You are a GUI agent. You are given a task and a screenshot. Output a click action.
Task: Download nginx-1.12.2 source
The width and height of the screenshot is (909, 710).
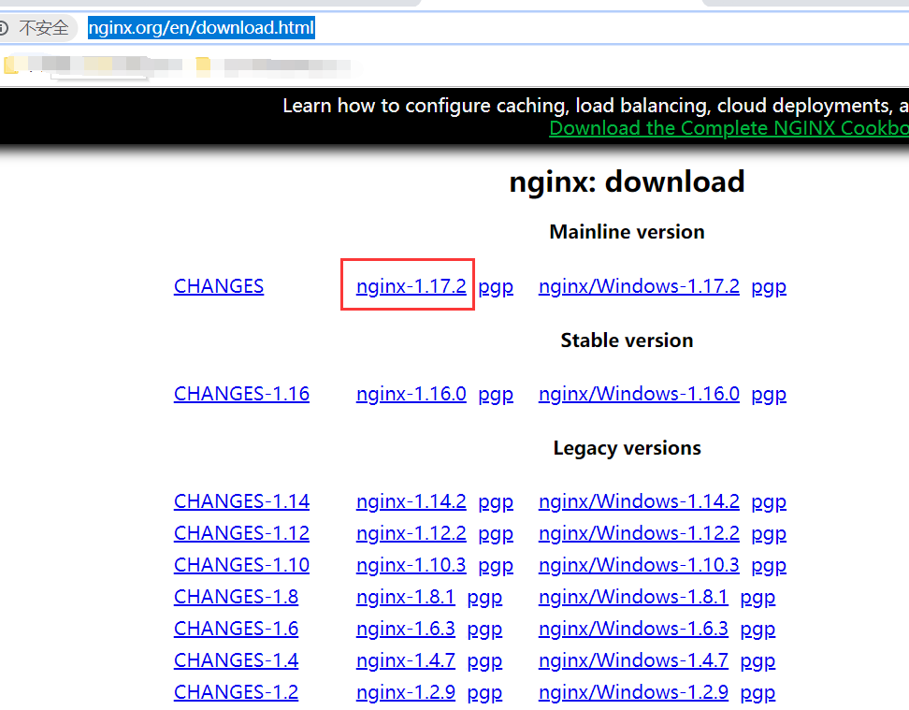pos(411,533)
